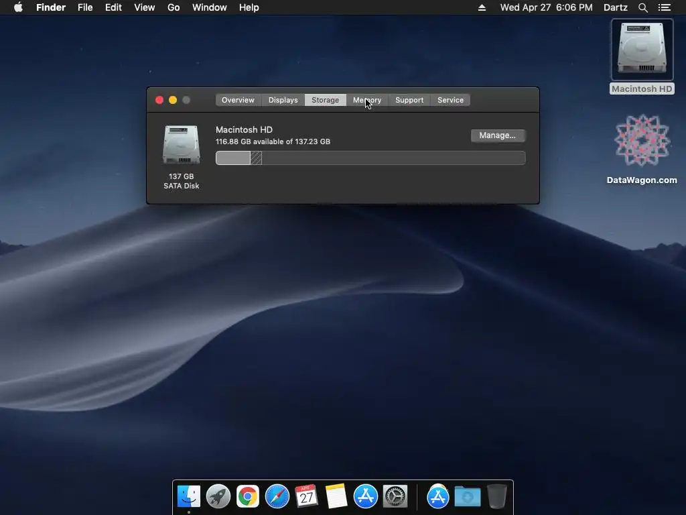Select the Storage tab
The width and height of the screenshot is (686, 515).
coord(325,100)
